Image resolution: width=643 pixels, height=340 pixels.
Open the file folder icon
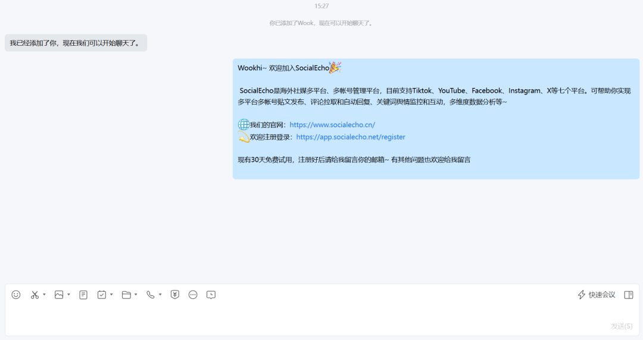coord(126,295)
